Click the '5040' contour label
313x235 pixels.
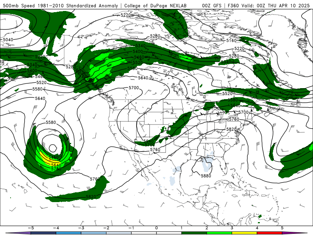[x=8, y=40]
